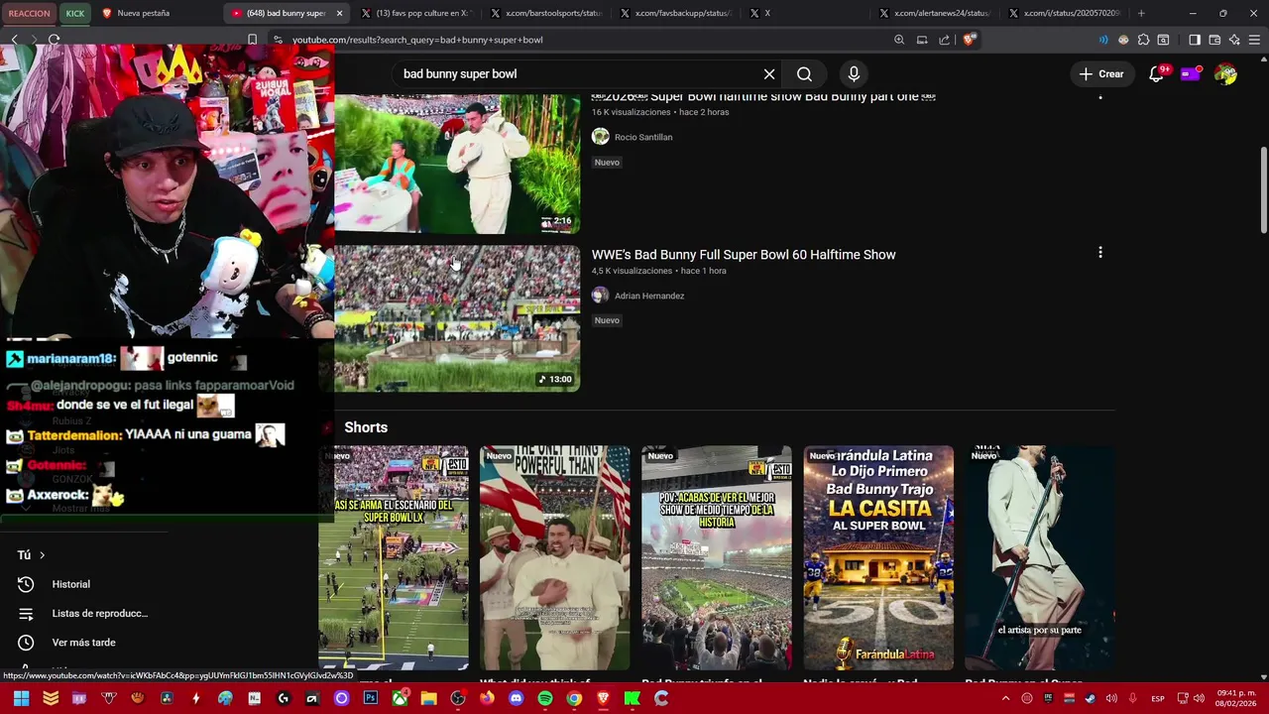Open Spotify from the taskbar
Viewport: 1269px width, 714px height.
coord(544,698)
